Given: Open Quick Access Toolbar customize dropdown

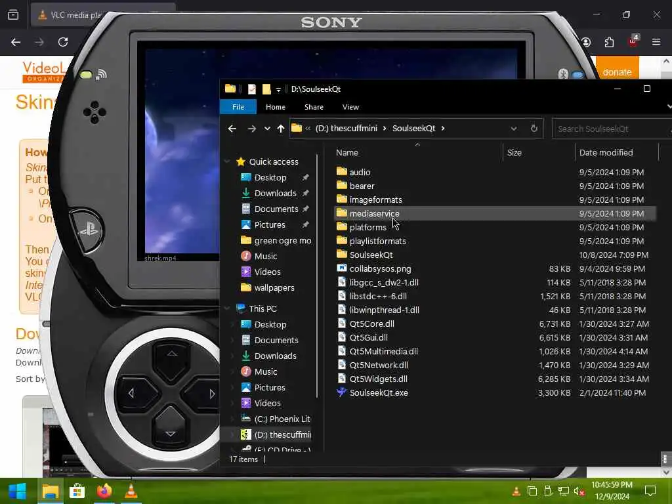Looking at the screenshot, I should tap(278, 89).
